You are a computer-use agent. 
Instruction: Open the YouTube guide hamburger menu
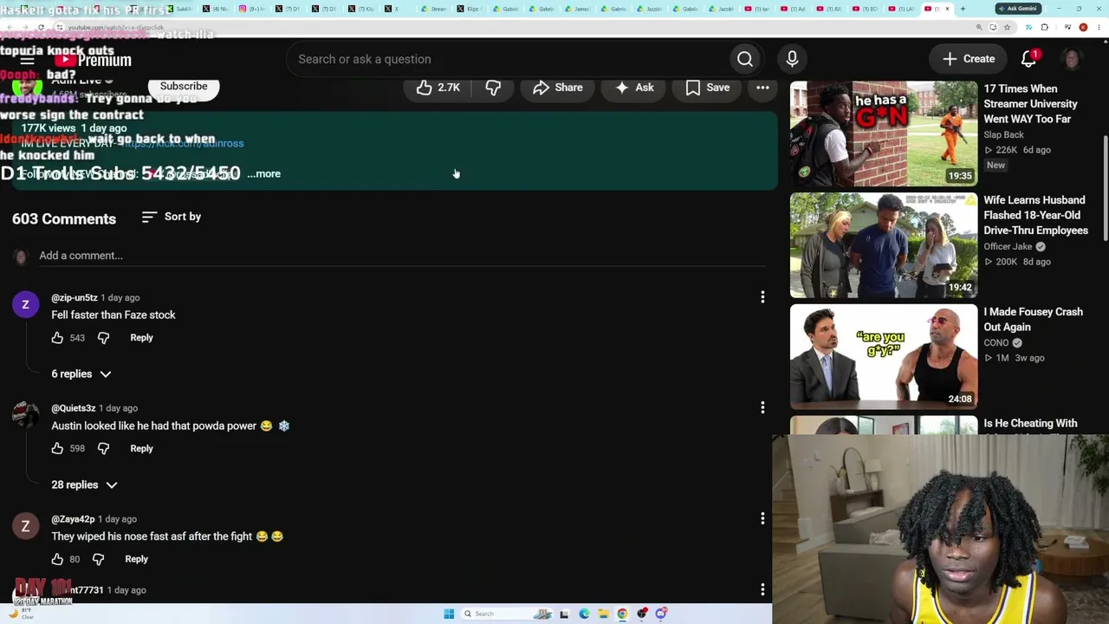[x=27, y=60]
